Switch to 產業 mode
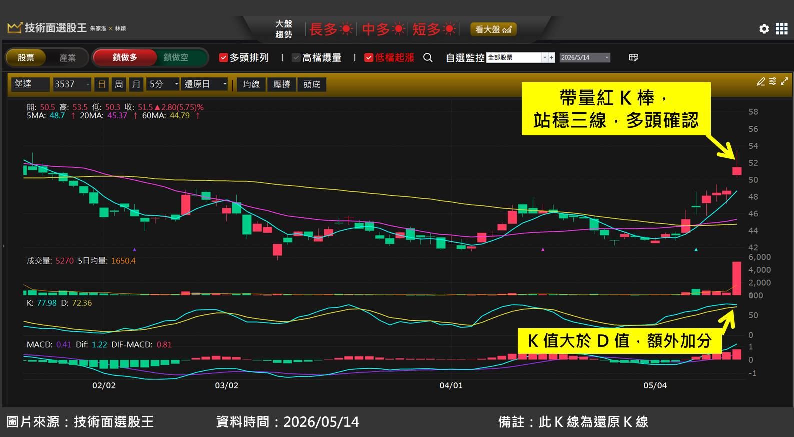Screen dimensions: 794x437 point(67,58)
